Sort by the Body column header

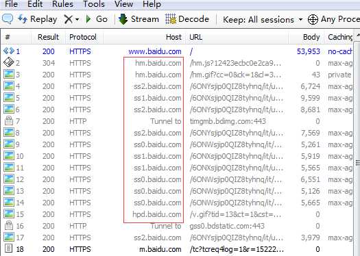pyautogui.click(x=306, y=37)
